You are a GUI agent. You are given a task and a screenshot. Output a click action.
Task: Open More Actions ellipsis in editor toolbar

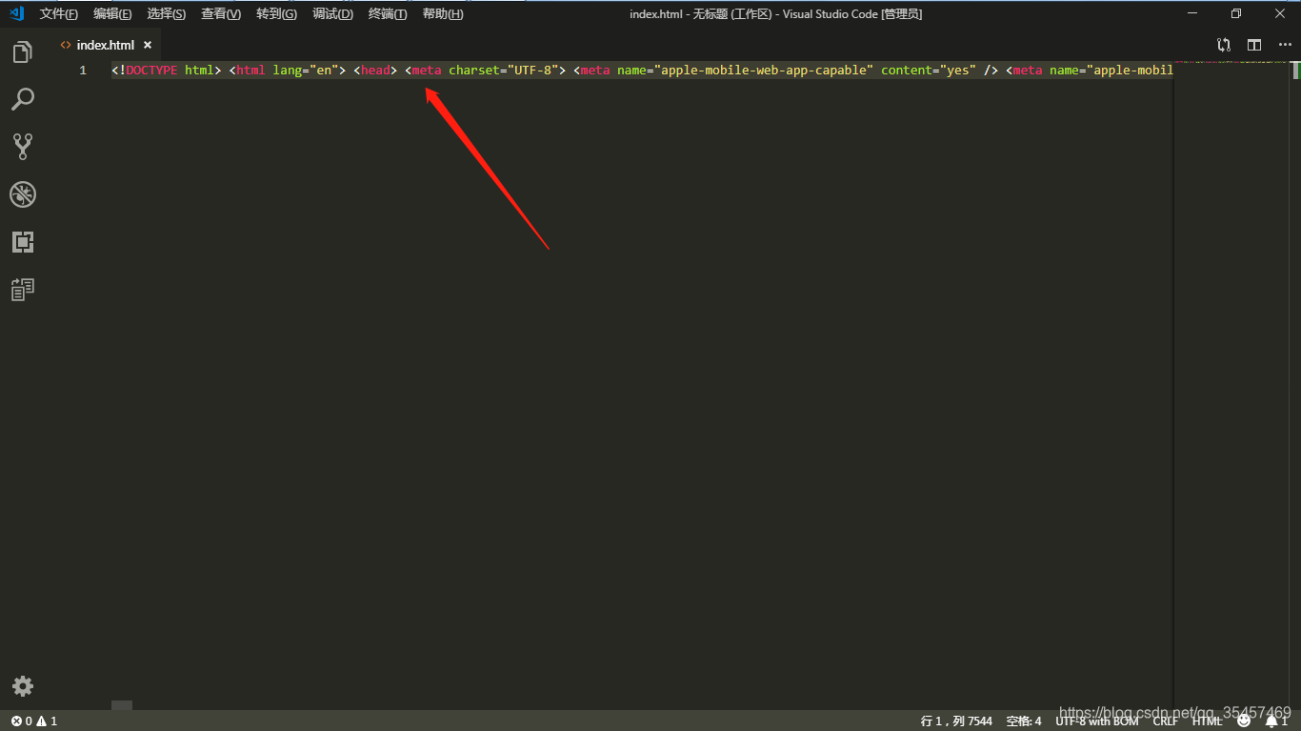pos(1285,45)
